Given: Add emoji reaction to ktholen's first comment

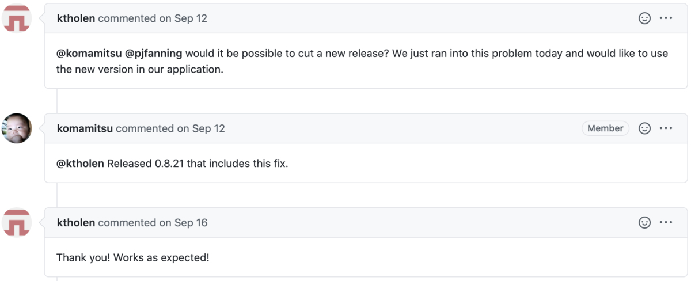Looking at the screenshot, I should tap(644, 18).
